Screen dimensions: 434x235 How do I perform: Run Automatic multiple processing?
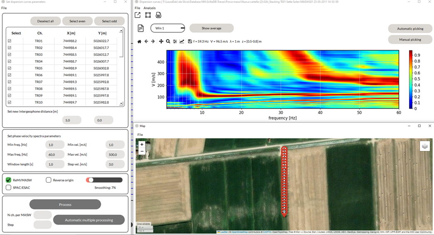pos(89,220)
